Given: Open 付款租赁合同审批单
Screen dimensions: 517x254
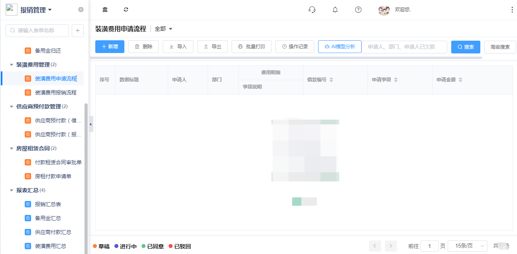Looking at the screenshot, I should pyautogui.click(x=58, y=162).
